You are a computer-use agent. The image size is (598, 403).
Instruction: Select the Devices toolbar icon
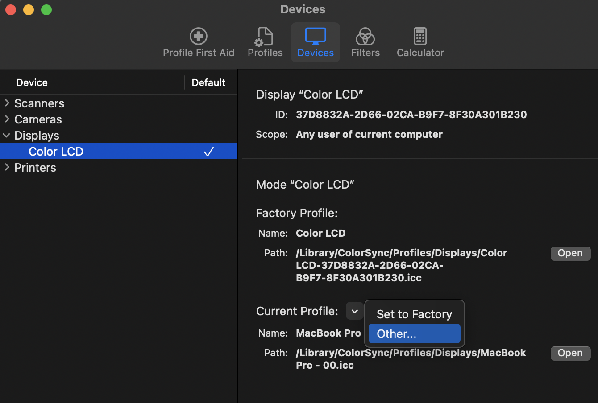(x=316, y=43)
